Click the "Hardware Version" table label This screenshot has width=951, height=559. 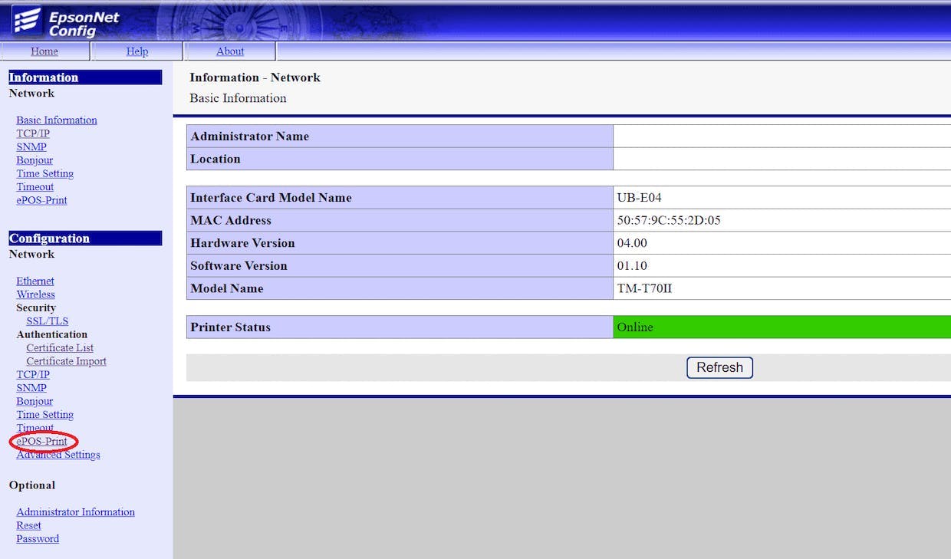pyautogui.click(x=242, y=243)
